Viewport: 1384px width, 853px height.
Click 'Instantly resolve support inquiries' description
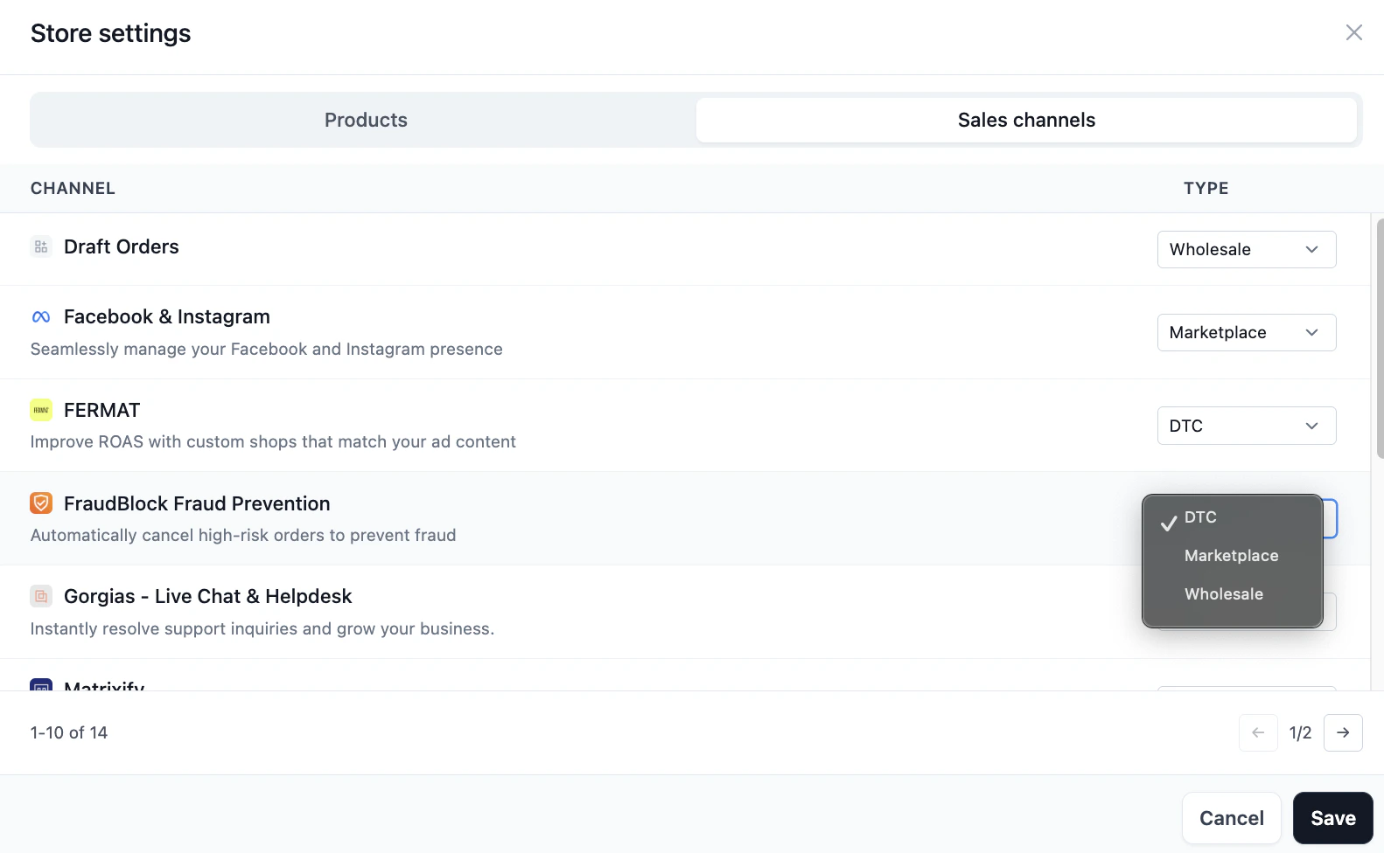point(262,628)
